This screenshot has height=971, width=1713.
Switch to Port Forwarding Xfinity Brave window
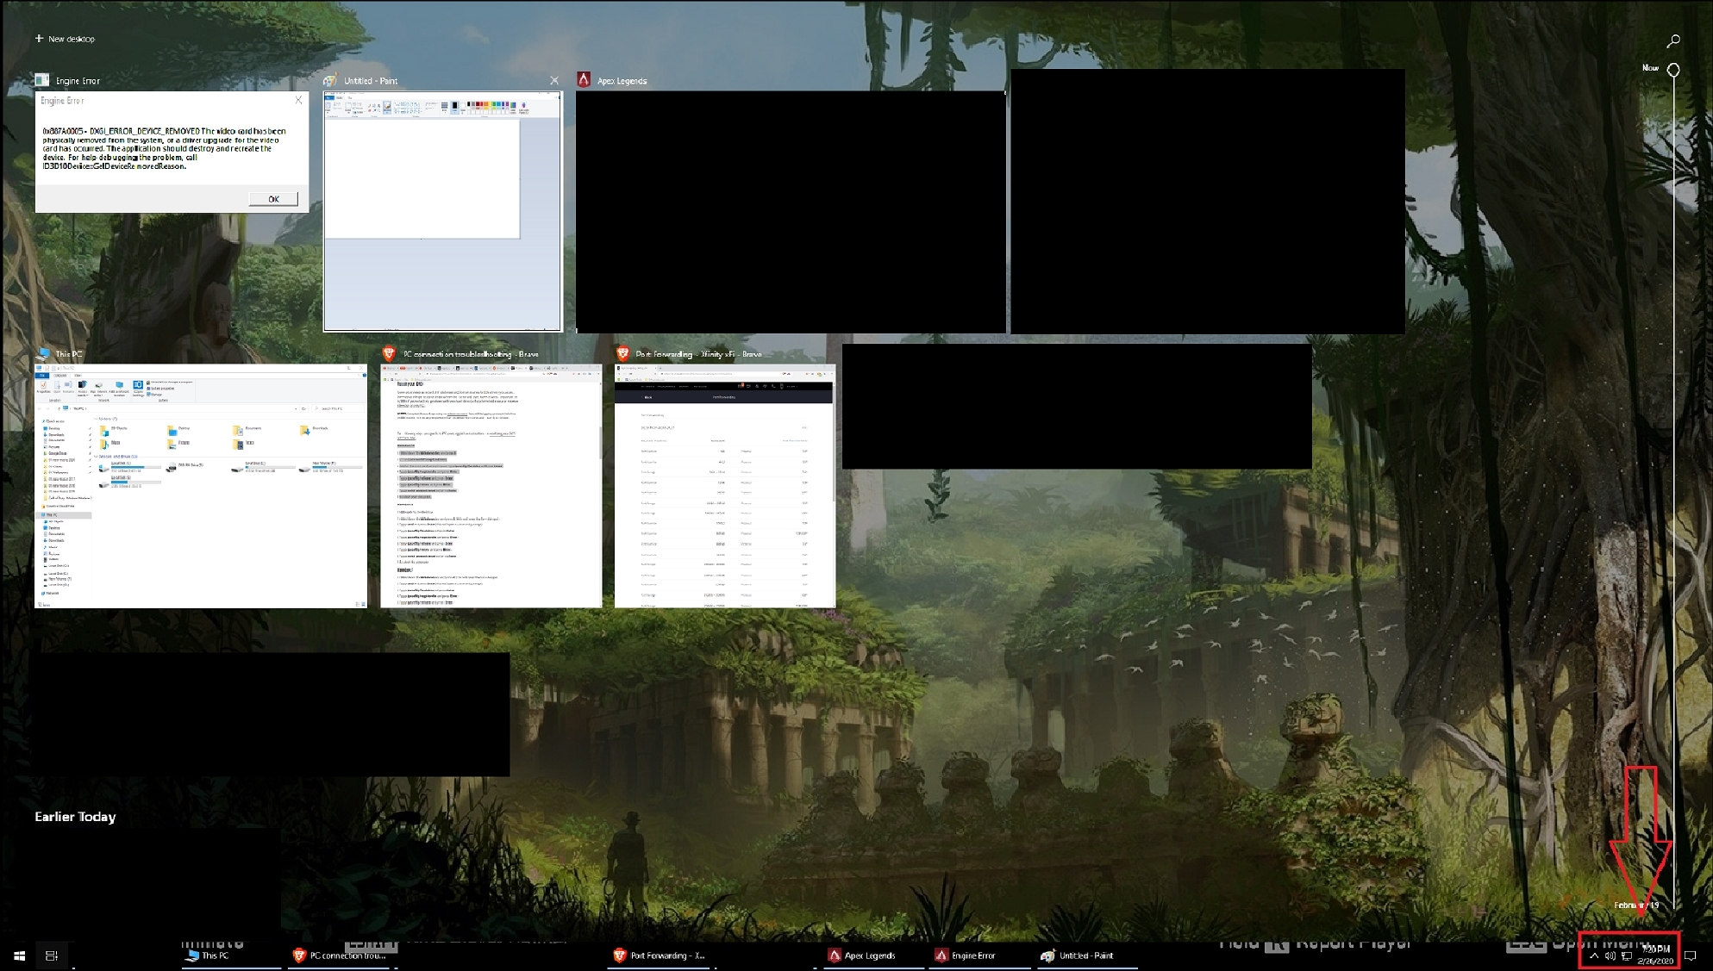pyautogui.click(x=724, y=486)
